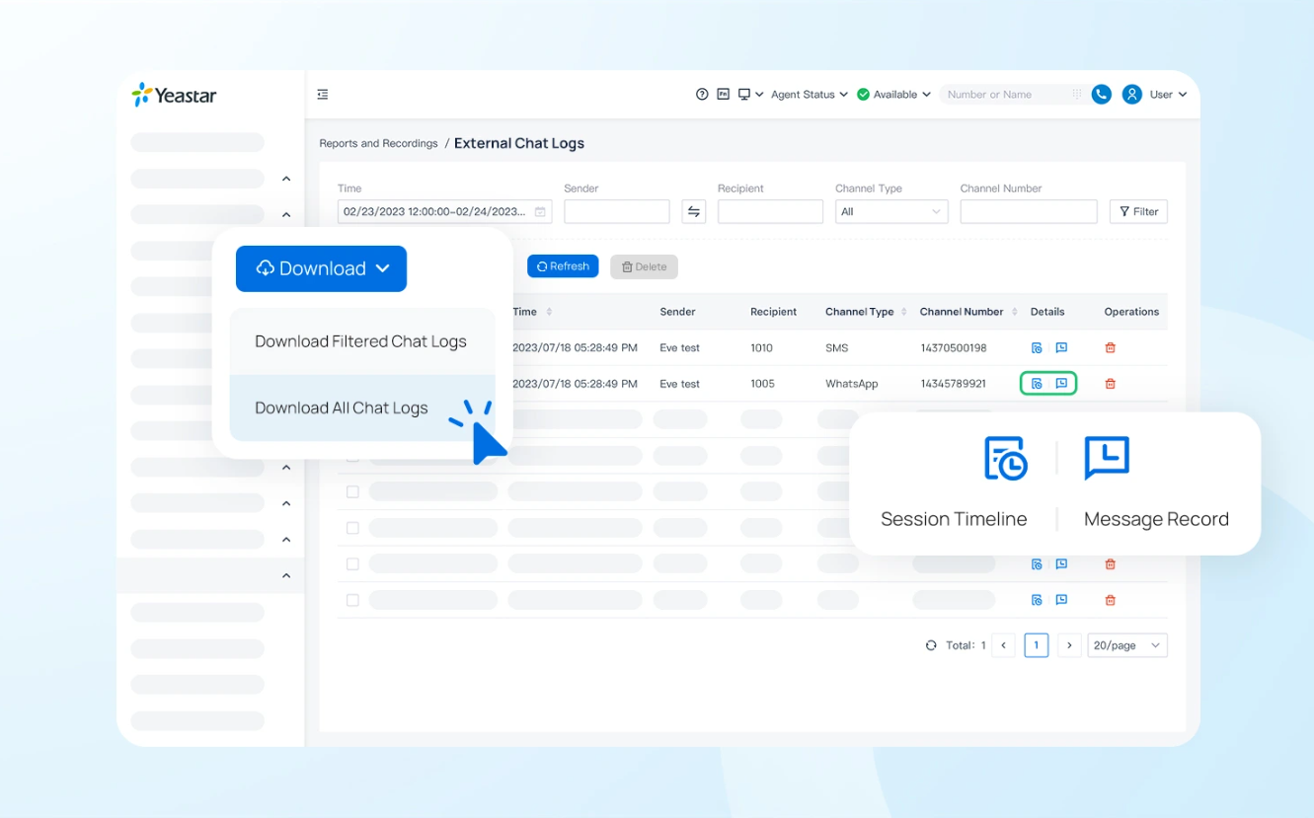Screen dimensions: 1314x818
Task: Click the trash icon in the last table row
Action: pos(1110,600)
